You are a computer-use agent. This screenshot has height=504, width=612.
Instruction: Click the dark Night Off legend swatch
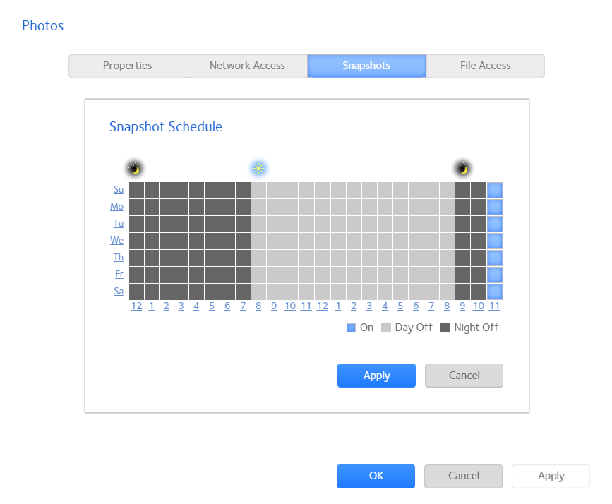[x=445, y=328]
